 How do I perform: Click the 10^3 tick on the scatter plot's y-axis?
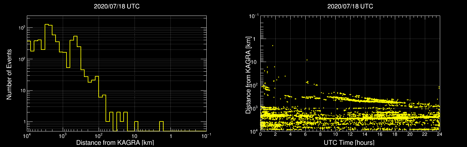coord(255,108)
